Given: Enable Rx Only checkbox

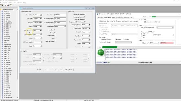Looking at the screenshot, I should click(x=55, y=33).
